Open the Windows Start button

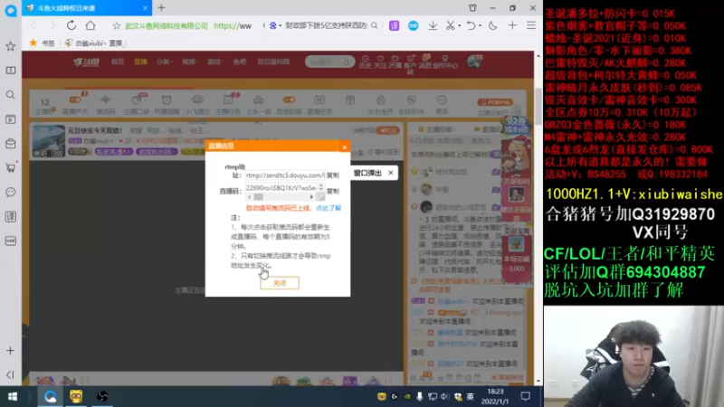coord(13,396)
